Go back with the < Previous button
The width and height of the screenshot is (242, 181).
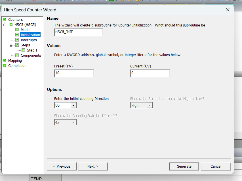pyautogui.click(x=62, y=166)
